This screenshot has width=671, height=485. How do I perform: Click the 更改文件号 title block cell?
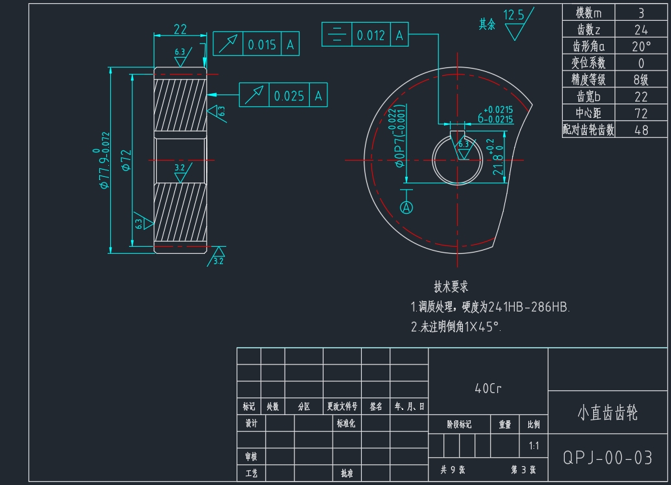pos(342,407)
